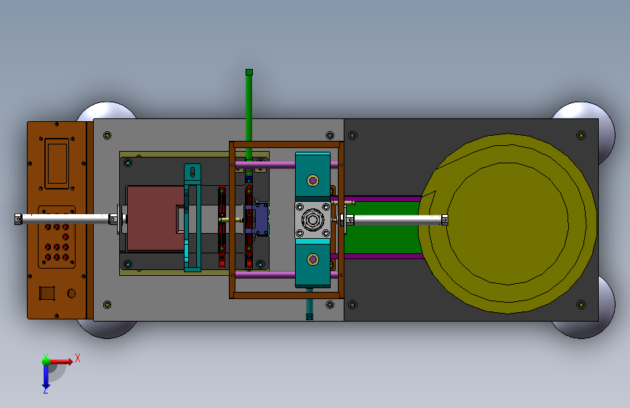This screenshot has height=408, width=630.
Task: Select the square cutout at control panel bottom
Action: (x=47, y=293)
